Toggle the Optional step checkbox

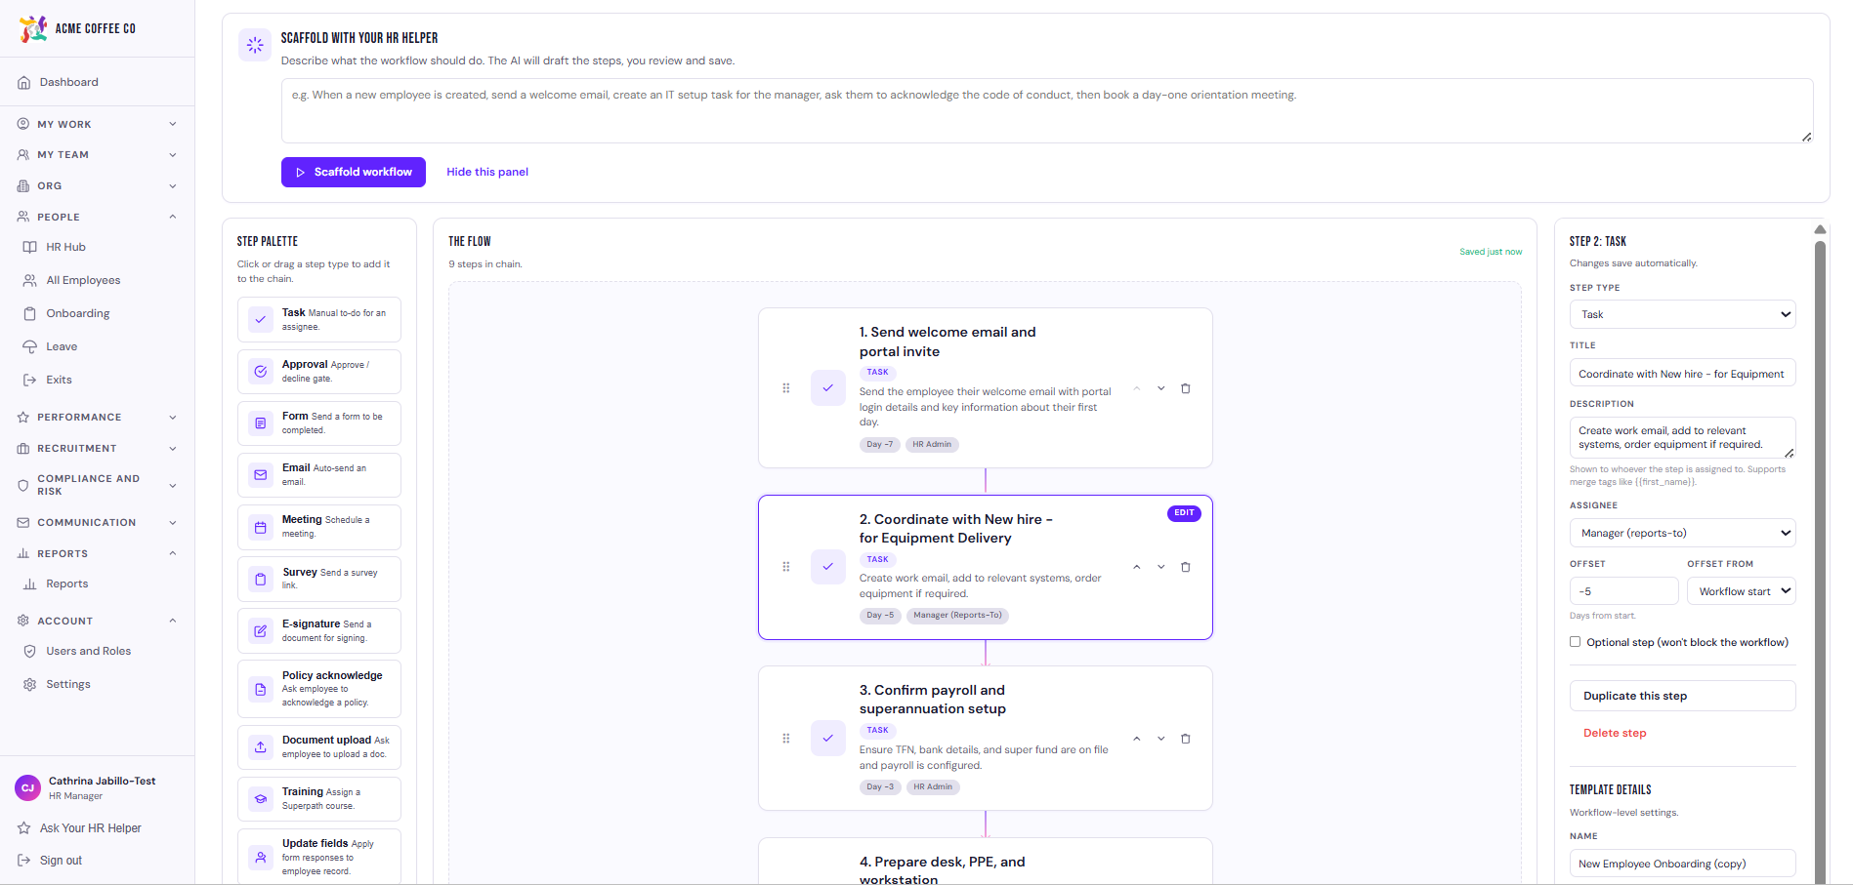[1575, 642]
